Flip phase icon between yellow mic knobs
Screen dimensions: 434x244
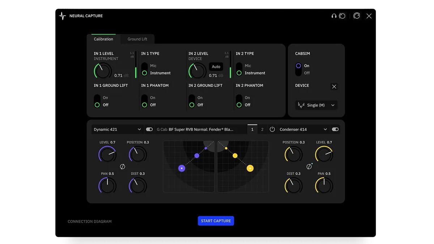pyautogui.click(x=309, y=167)
